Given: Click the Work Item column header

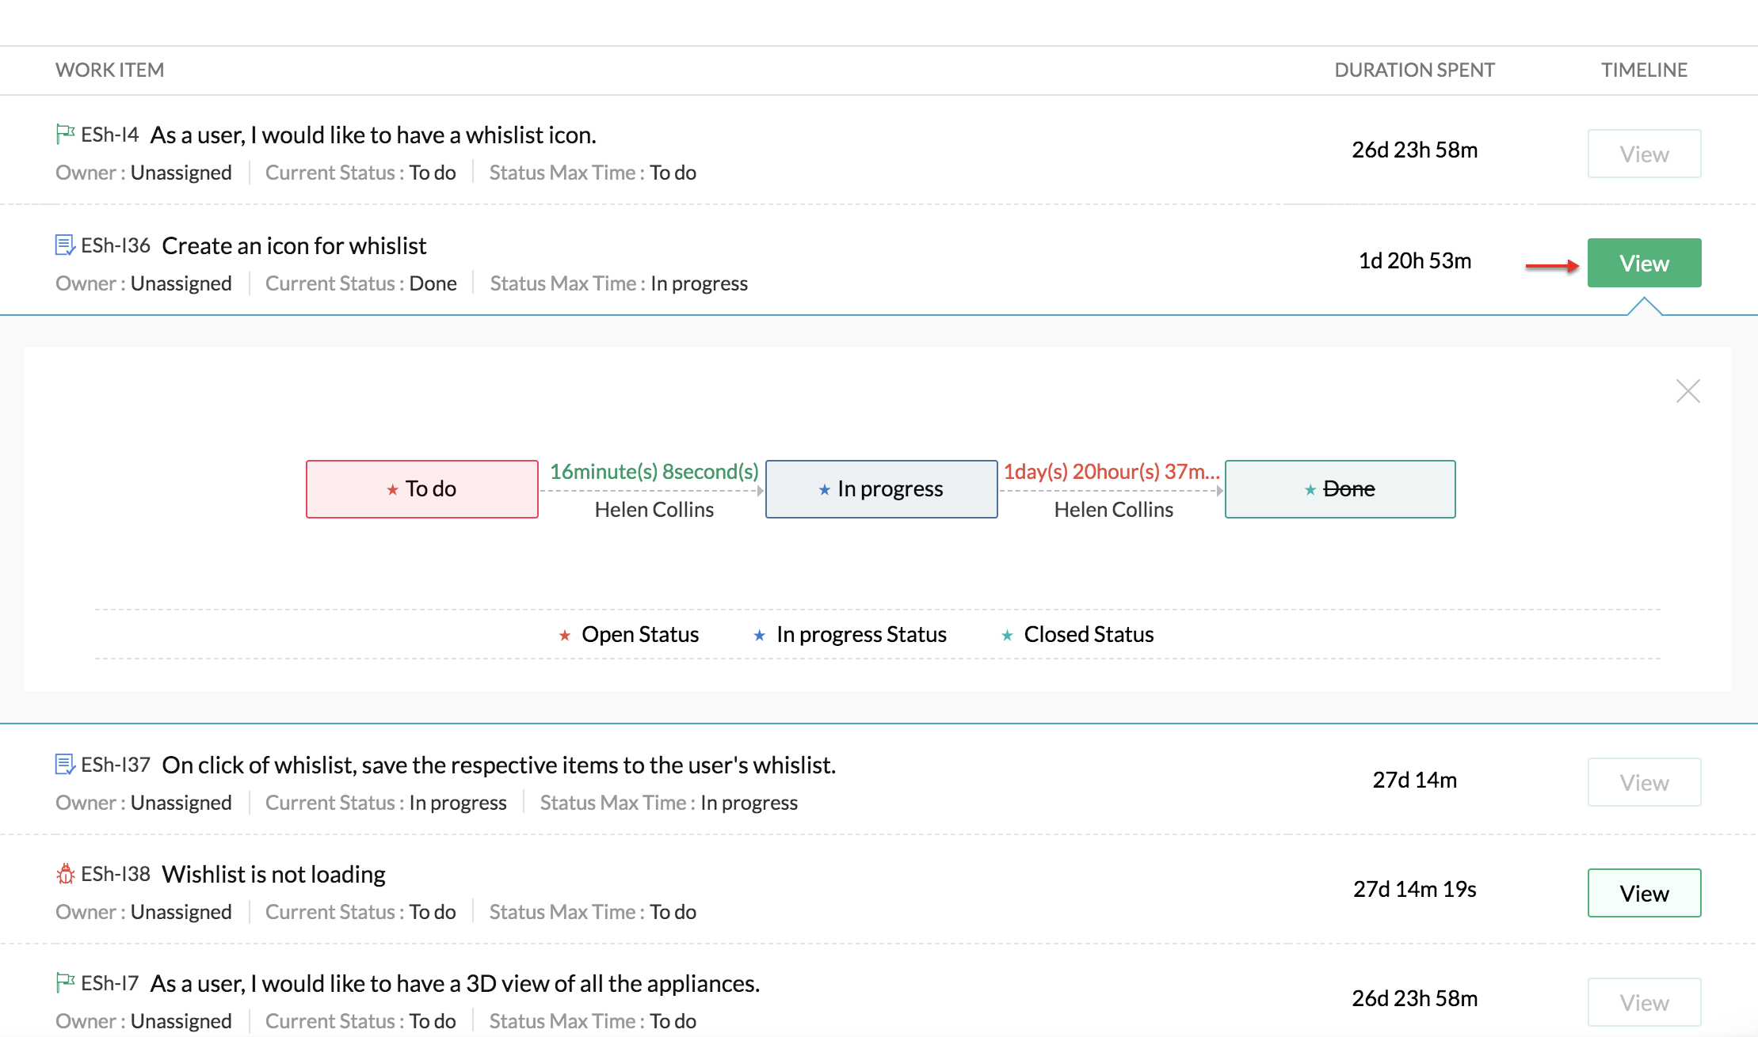Looking at the screenshot, I should click(109, 70).
